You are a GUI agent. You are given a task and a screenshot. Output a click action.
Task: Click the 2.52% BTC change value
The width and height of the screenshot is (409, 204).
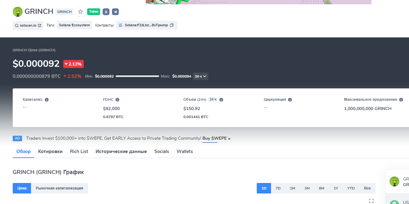tap(72, 76)
